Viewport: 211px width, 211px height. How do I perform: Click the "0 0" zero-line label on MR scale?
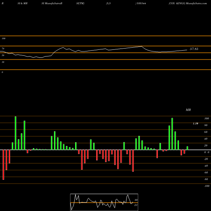[x=207, y=152]
